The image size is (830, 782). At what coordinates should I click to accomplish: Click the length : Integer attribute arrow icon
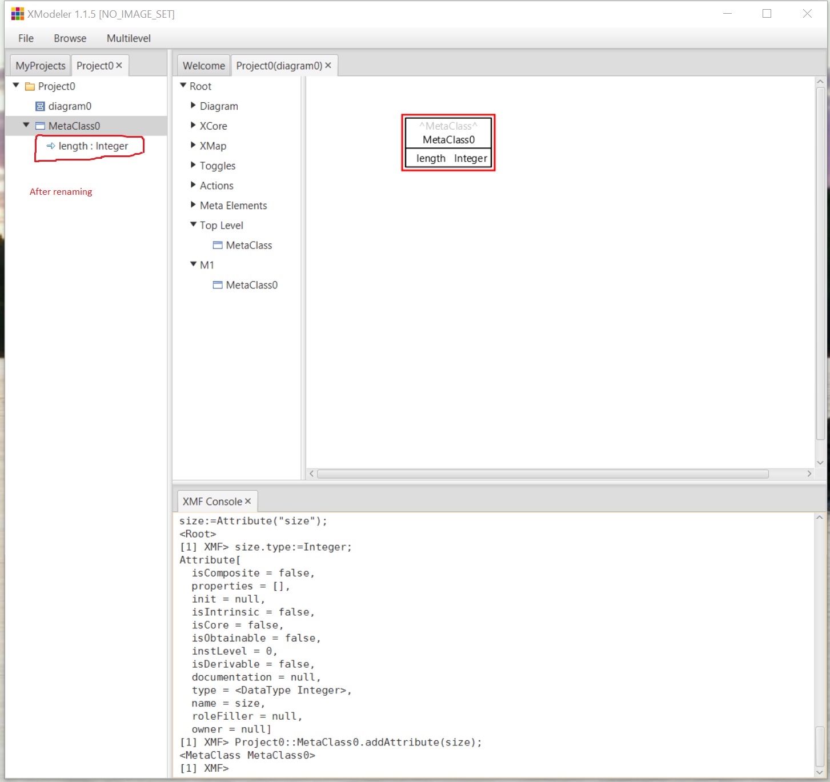[50, 146]
